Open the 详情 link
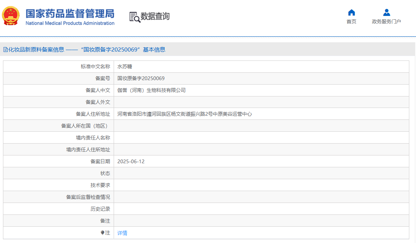The image size is (416, 243). click(x=122, y=233)
